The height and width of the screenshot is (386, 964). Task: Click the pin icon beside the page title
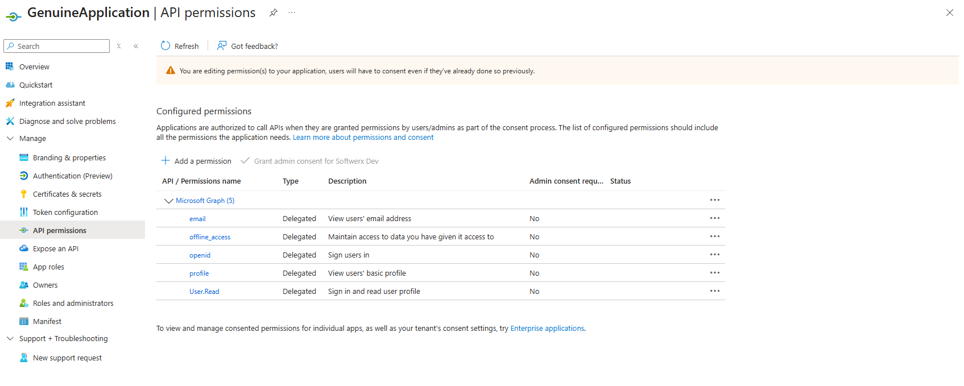[x=274, y=13]
